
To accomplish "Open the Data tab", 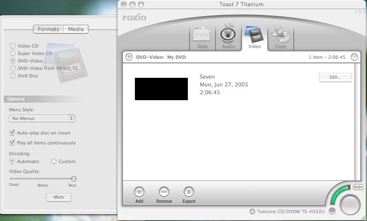I will (202, 38).
